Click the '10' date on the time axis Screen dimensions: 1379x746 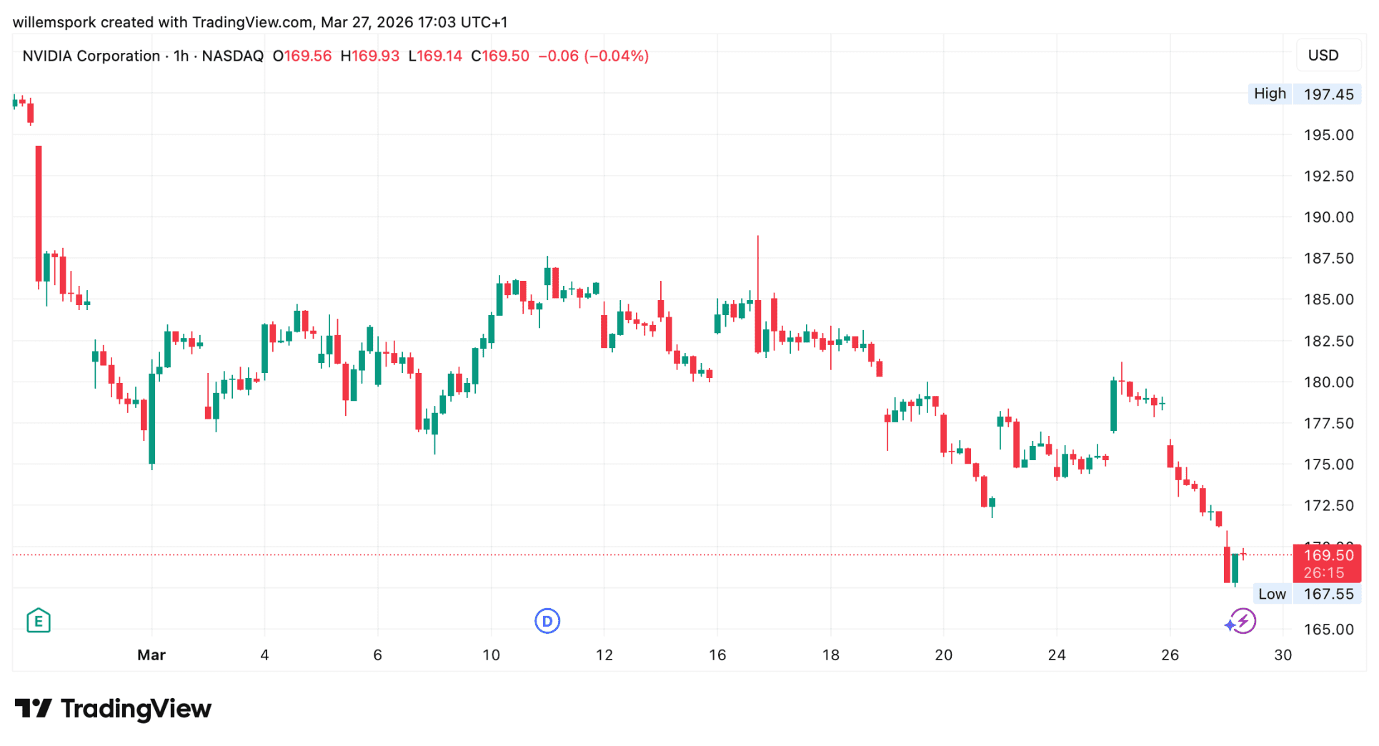coord(491,655)
